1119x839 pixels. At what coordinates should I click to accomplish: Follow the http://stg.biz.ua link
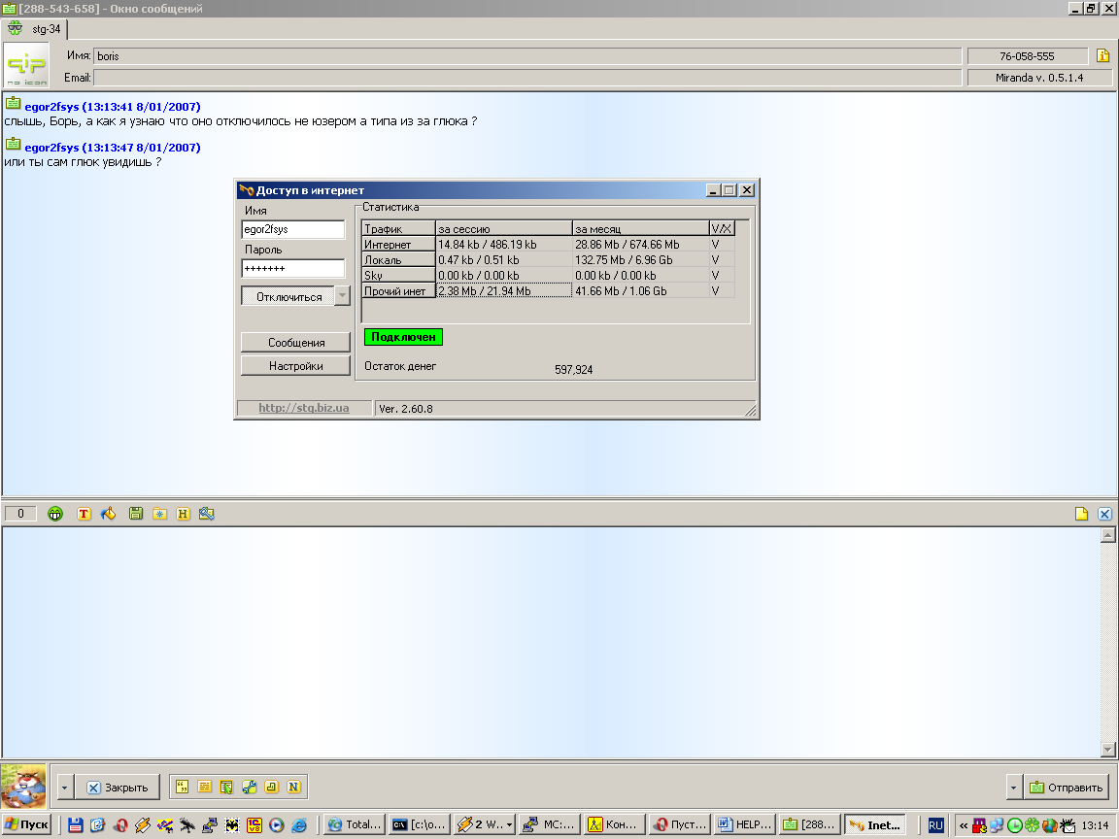[303, 409]
